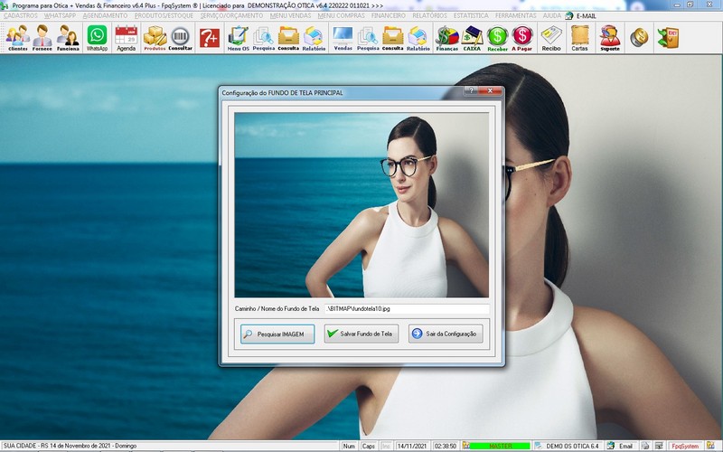Open the ESTATISTICA menu
Viewport: 723px width, 452px height.
[471, 15]
